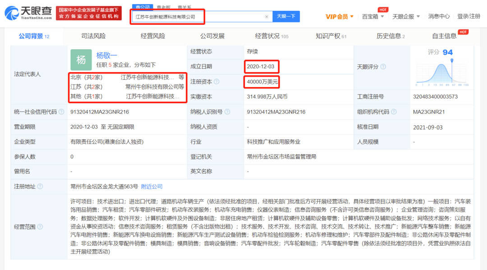Click the 工商注册号 320483400003573
The image size is (487, 270).
[x=435, y=97]
